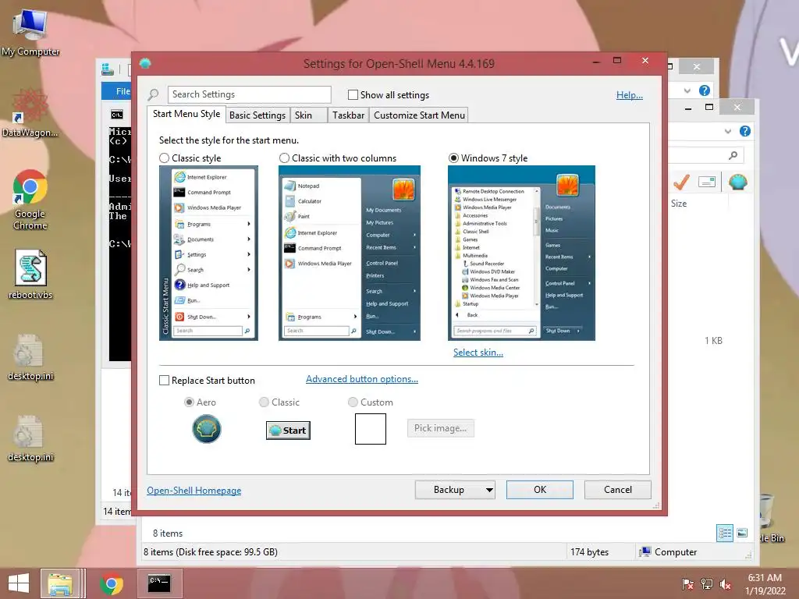Click the OK button
Image resolution: width=799 pixels, height=599 pixels.
point(540,490)
